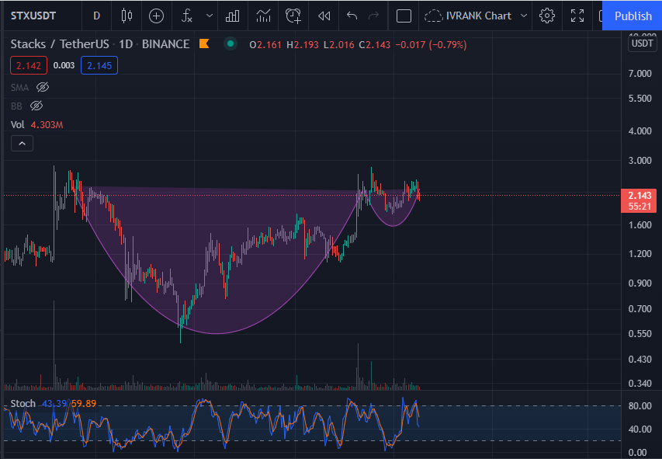Enter fullscreen mode with the expand icon

(x=577, y=16)
